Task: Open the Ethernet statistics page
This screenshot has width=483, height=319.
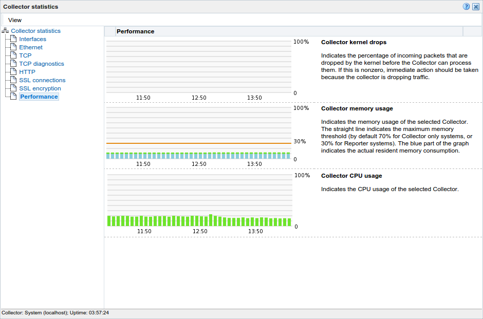Action: [31, 47]
